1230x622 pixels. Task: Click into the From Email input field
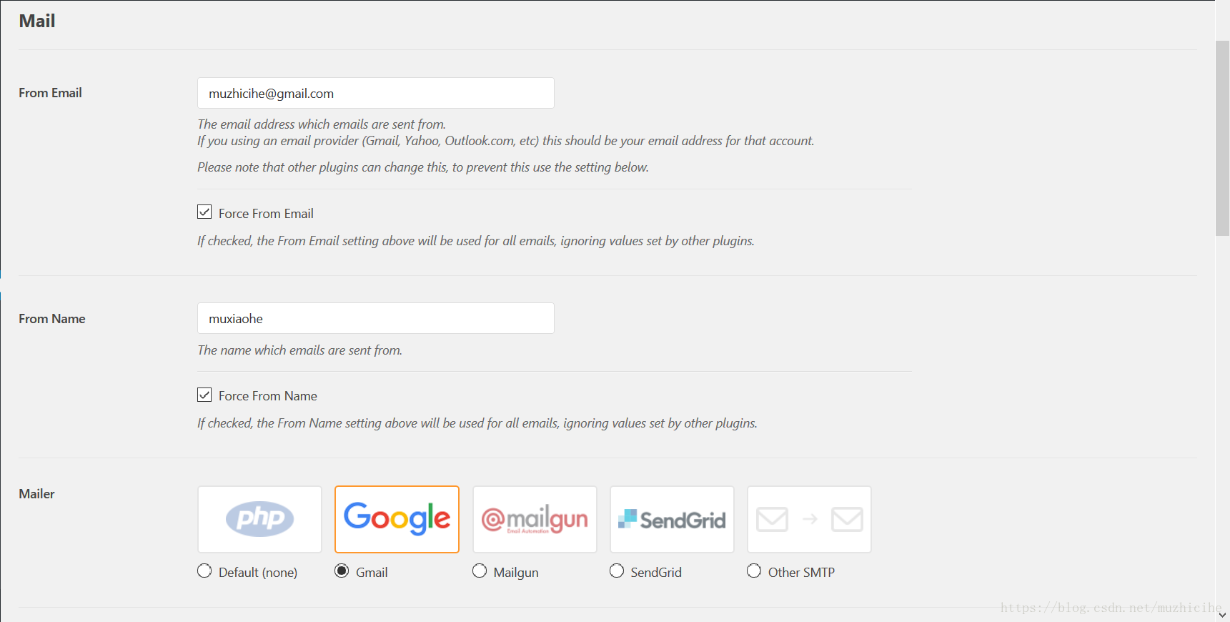click(376, 93)
